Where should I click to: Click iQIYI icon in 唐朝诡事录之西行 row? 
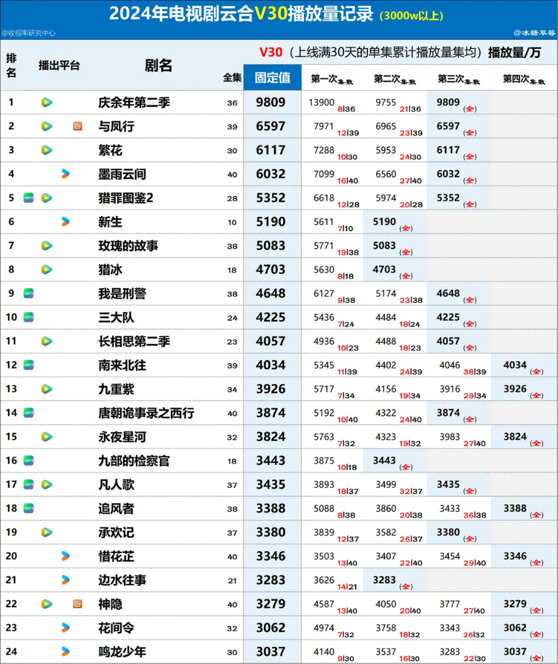click(x=29, y=413)
